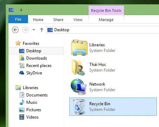Open Recent places in the sidebar
159x127 pixels.
click(39, 66)
